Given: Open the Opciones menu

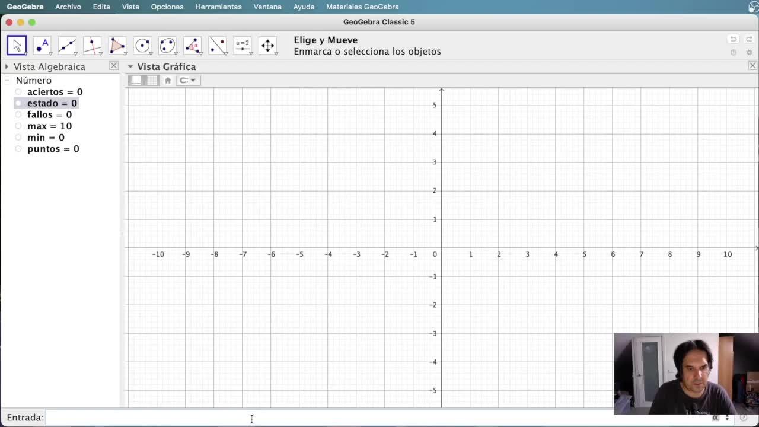Looking at the screenshot, I should coord(167,7).
